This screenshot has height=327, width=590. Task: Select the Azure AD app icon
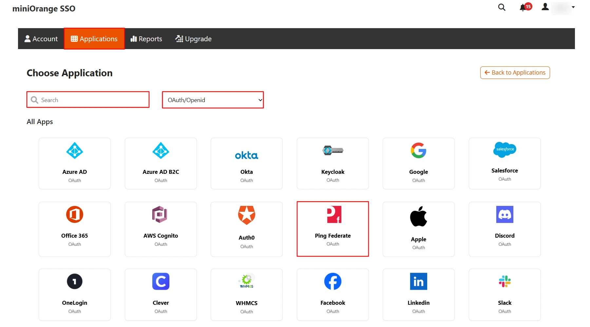pyautogui.click(x=75, y=151)
